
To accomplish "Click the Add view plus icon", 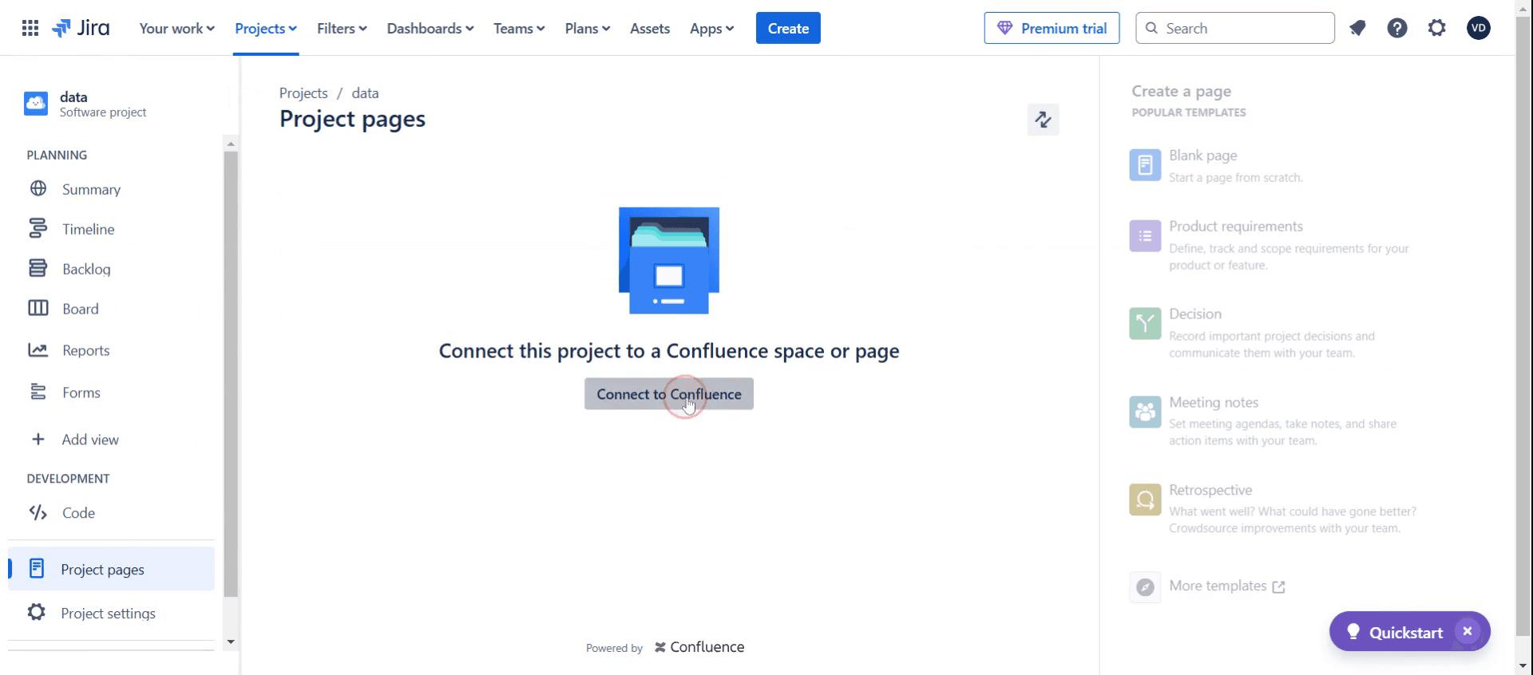I will (38, 440).
